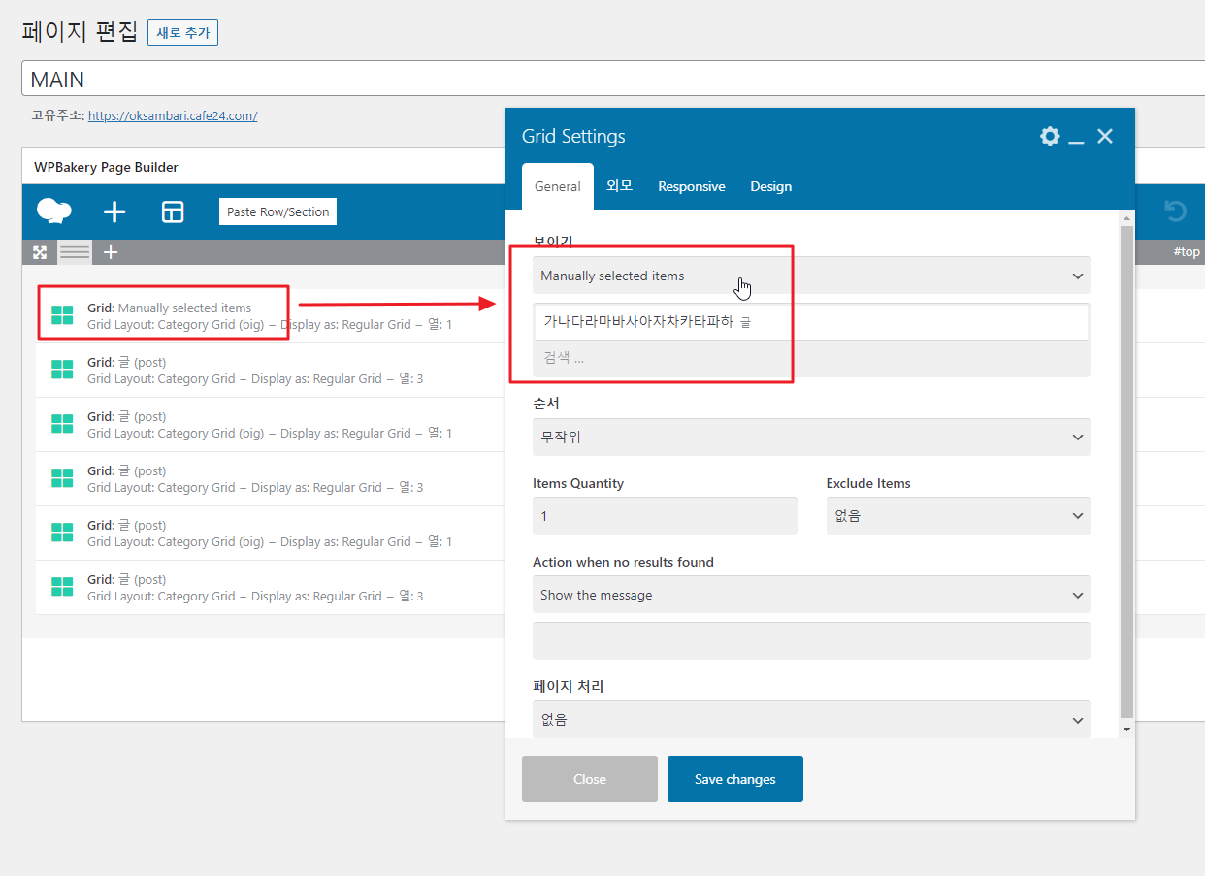
Task: Click the down arrow on panel scrollbar
Action: point(1126,729)
